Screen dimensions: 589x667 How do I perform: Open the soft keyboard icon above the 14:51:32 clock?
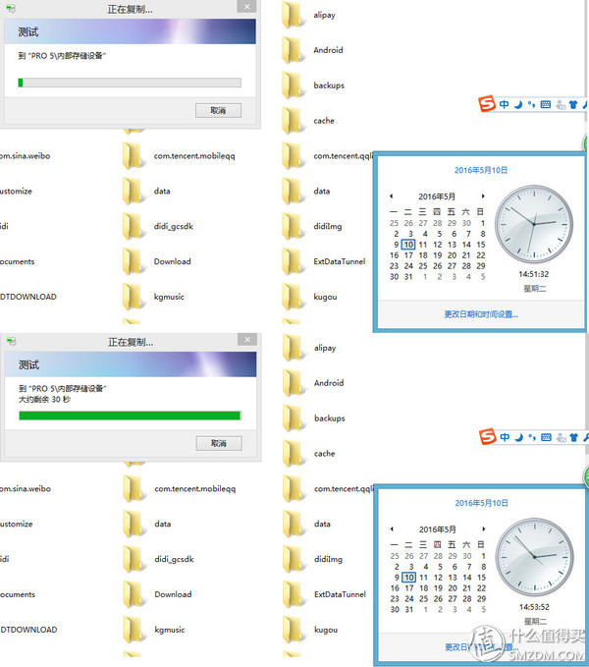click(x=546, y=104)
